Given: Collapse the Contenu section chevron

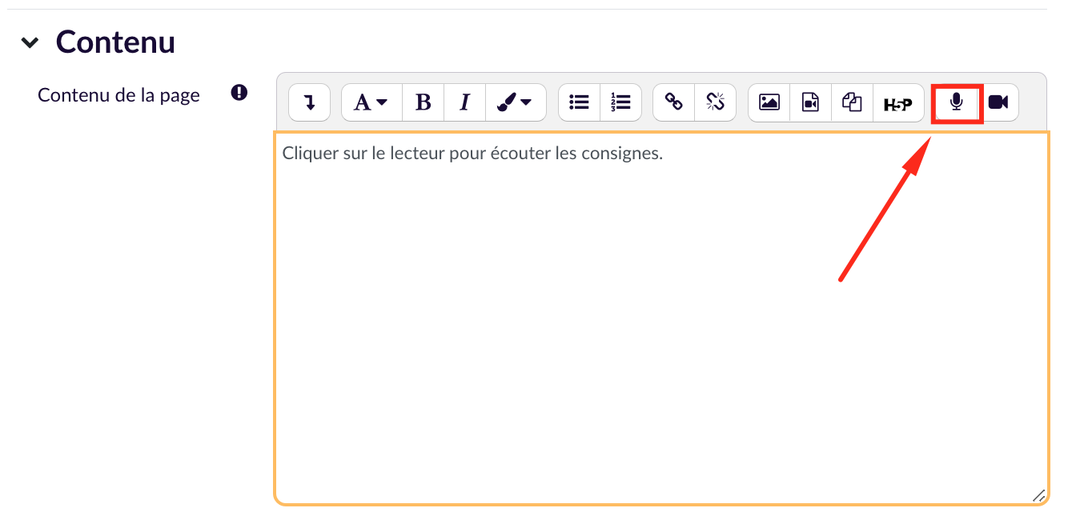Looking at the screenshot, I should coord(30,43).
